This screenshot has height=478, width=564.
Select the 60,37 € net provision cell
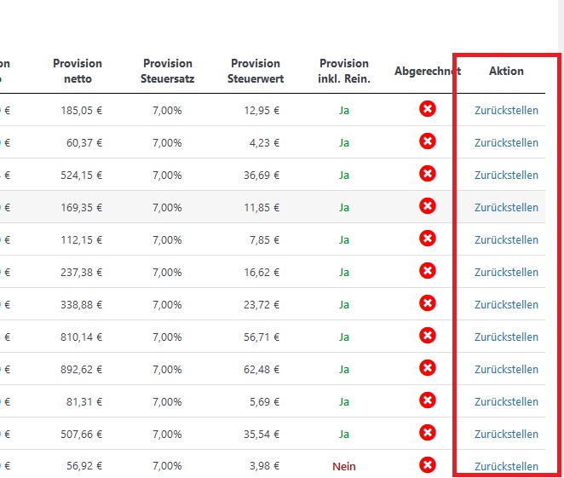(84, 143)
